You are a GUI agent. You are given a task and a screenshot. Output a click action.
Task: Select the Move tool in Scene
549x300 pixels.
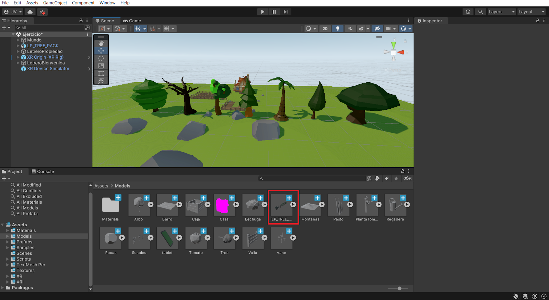point(101,51)
